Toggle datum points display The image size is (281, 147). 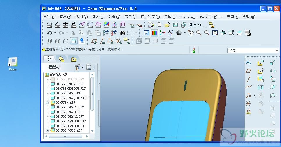111,41
